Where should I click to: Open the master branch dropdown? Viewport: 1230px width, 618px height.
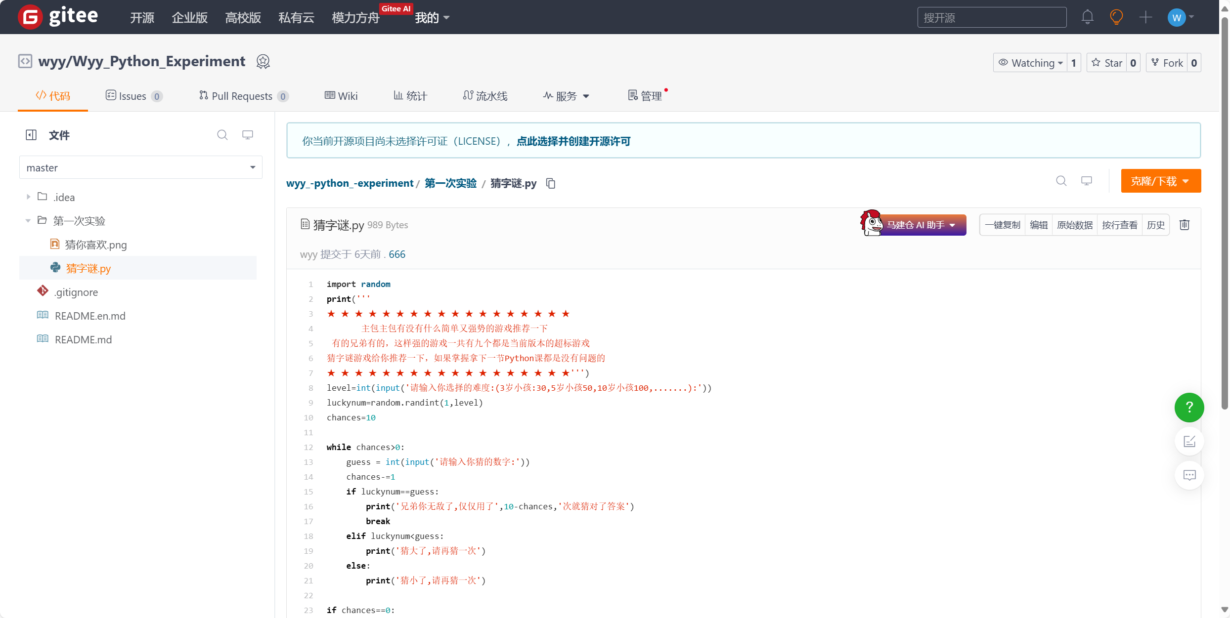[140, 168]
